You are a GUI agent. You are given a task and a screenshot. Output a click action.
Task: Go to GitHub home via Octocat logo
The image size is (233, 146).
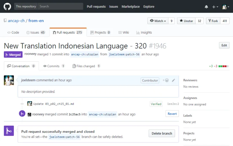click(x=7, y=6)
